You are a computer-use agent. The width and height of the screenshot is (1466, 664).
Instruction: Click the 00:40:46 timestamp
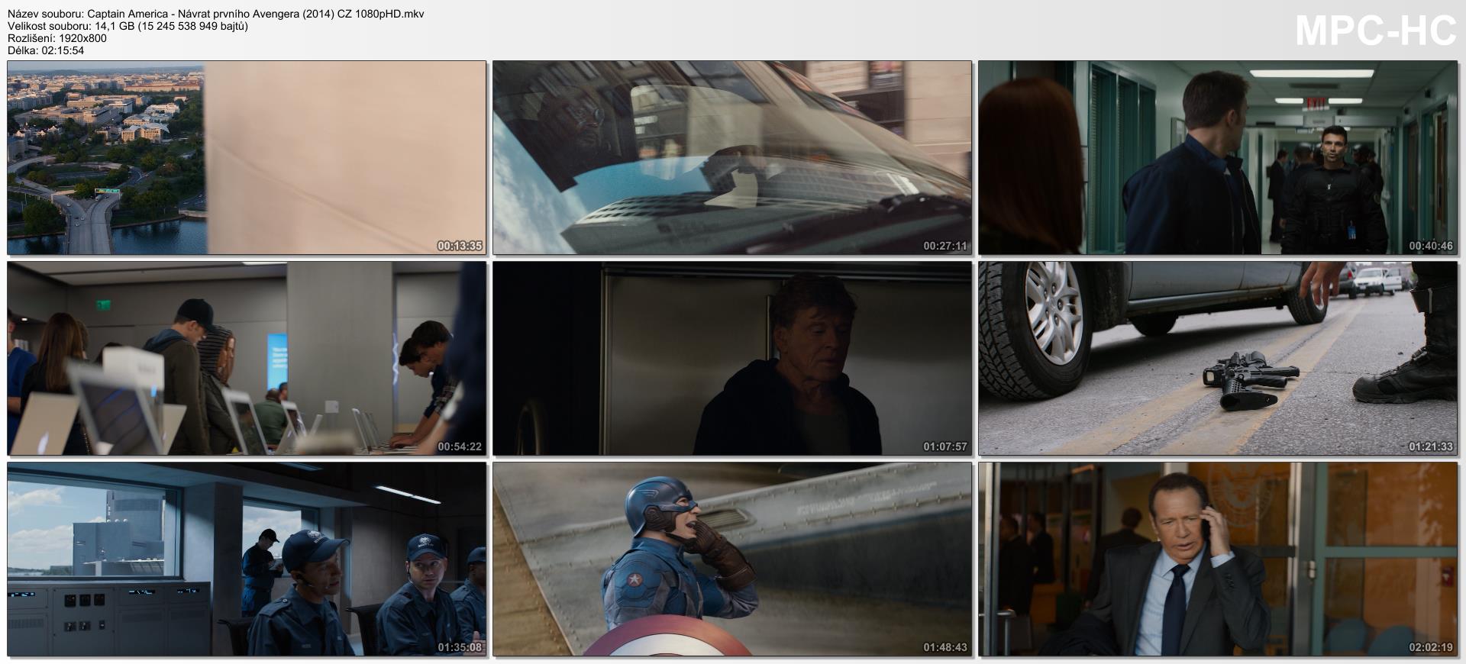[x=1431, y=246]
